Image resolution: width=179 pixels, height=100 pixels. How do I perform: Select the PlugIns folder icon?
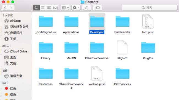(148, 48)
